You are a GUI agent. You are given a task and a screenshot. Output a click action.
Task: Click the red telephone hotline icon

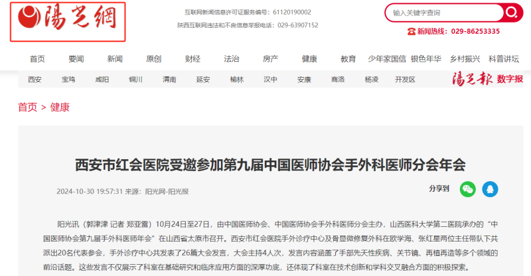click(x=411, y=31)
